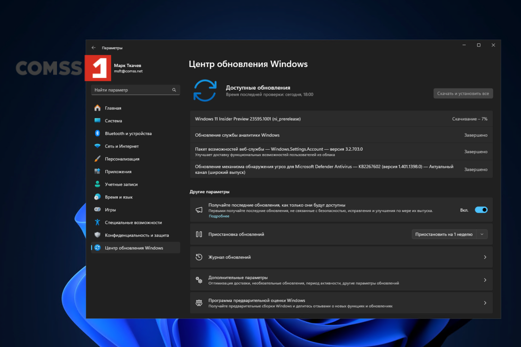The height and width of the screenshot is (347, 521).
Task: Open the Главная page
Action: point(113,108)
